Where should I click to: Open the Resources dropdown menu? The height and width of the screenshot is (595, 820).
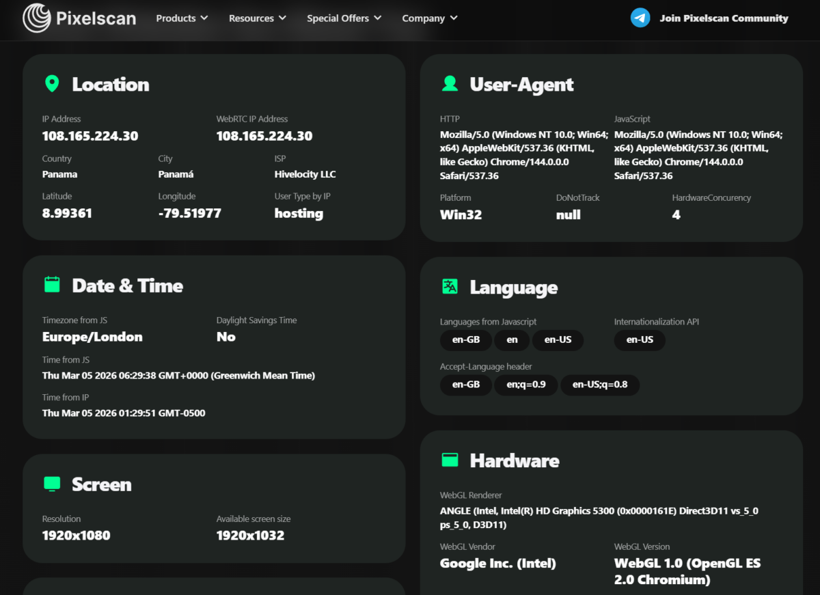pyautogui.click(x=258, y=18)
